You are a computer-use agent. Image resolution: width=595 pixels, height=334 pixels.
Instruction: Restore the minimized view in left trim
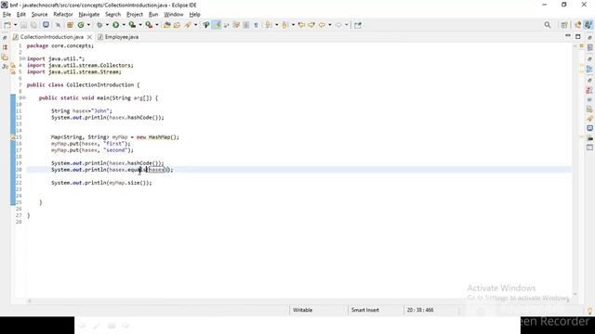5,38
